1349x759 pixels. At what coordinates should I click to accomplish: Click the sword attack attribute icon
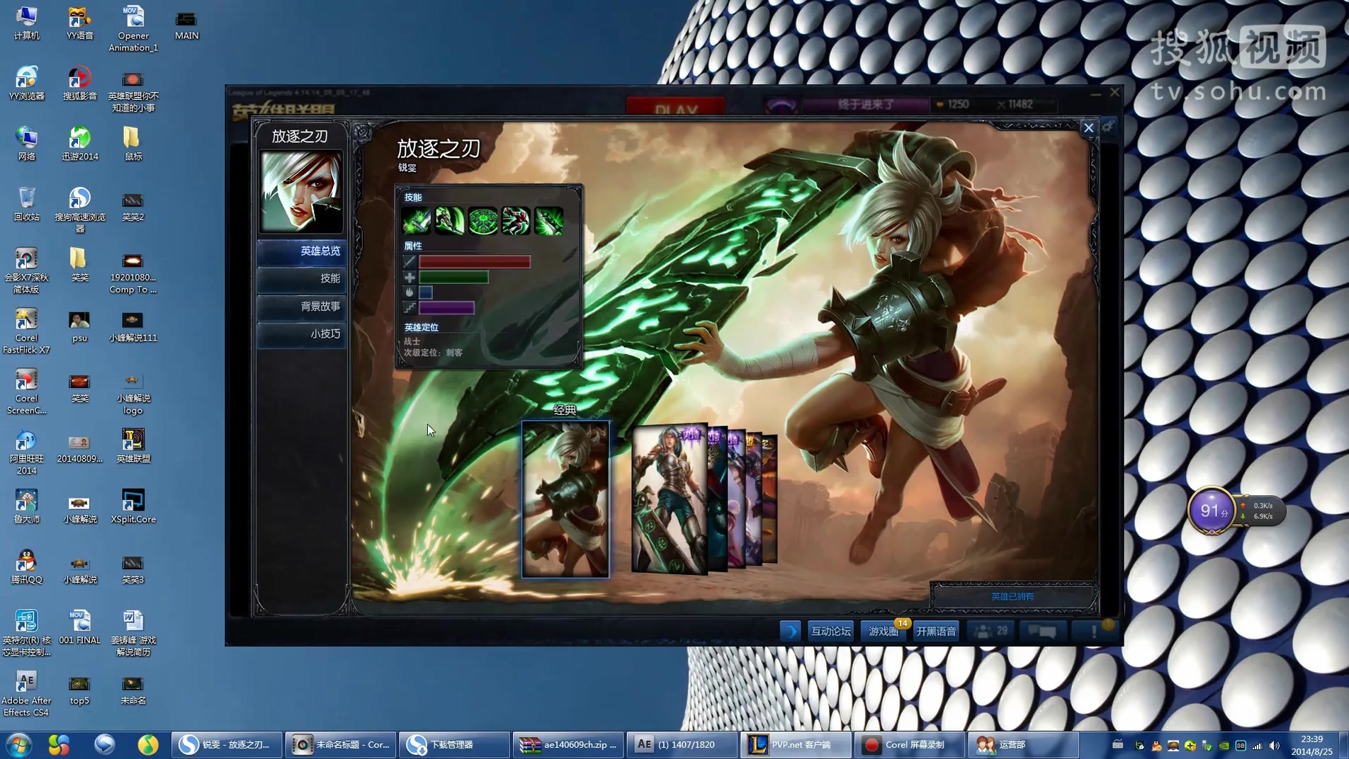(x=410, y=262)
